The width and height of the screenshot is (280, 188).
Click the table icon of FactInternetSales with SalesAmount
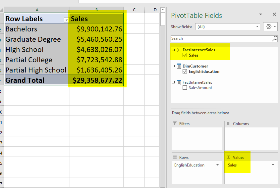tap(179, 82)
